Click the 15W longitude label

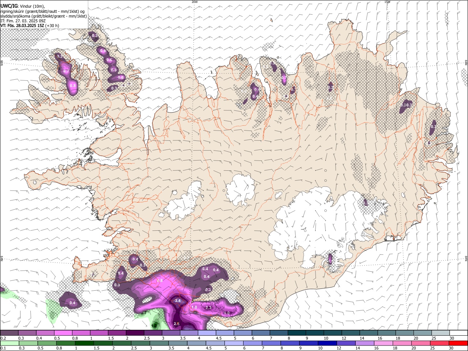387,2
